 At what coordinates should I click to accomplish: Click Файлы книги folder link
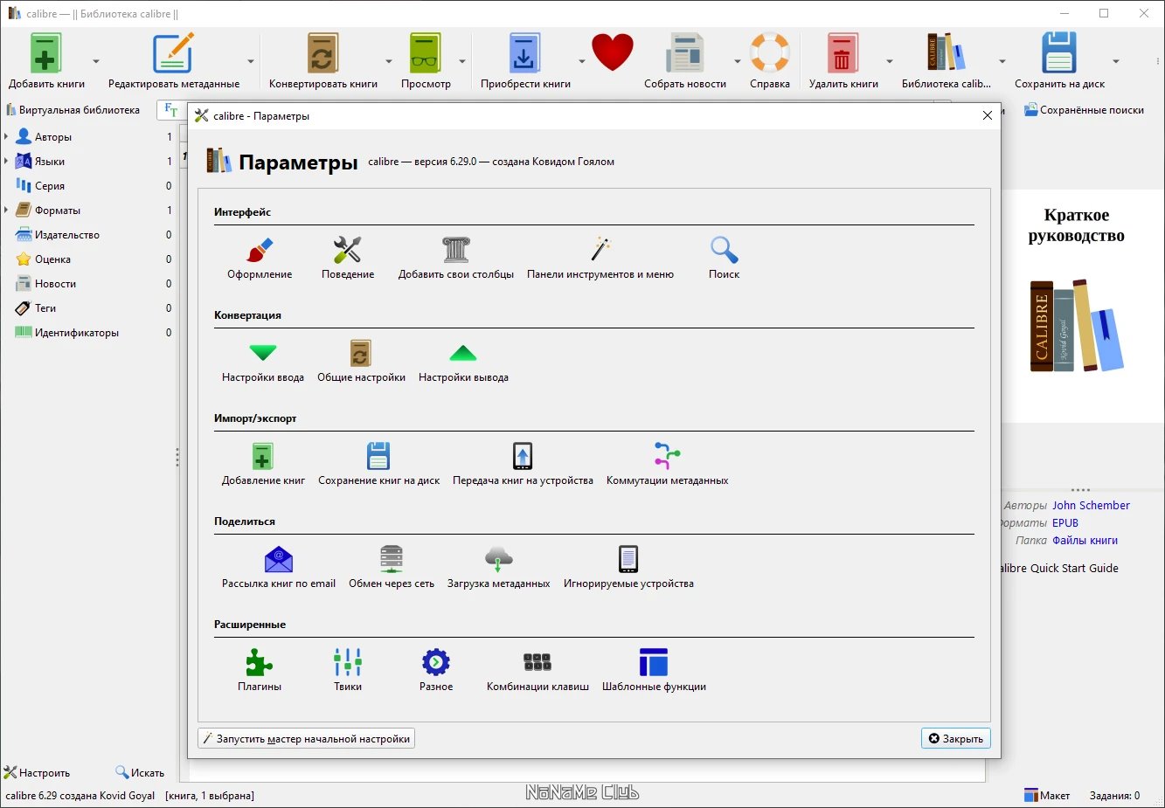pos(1085,540)
